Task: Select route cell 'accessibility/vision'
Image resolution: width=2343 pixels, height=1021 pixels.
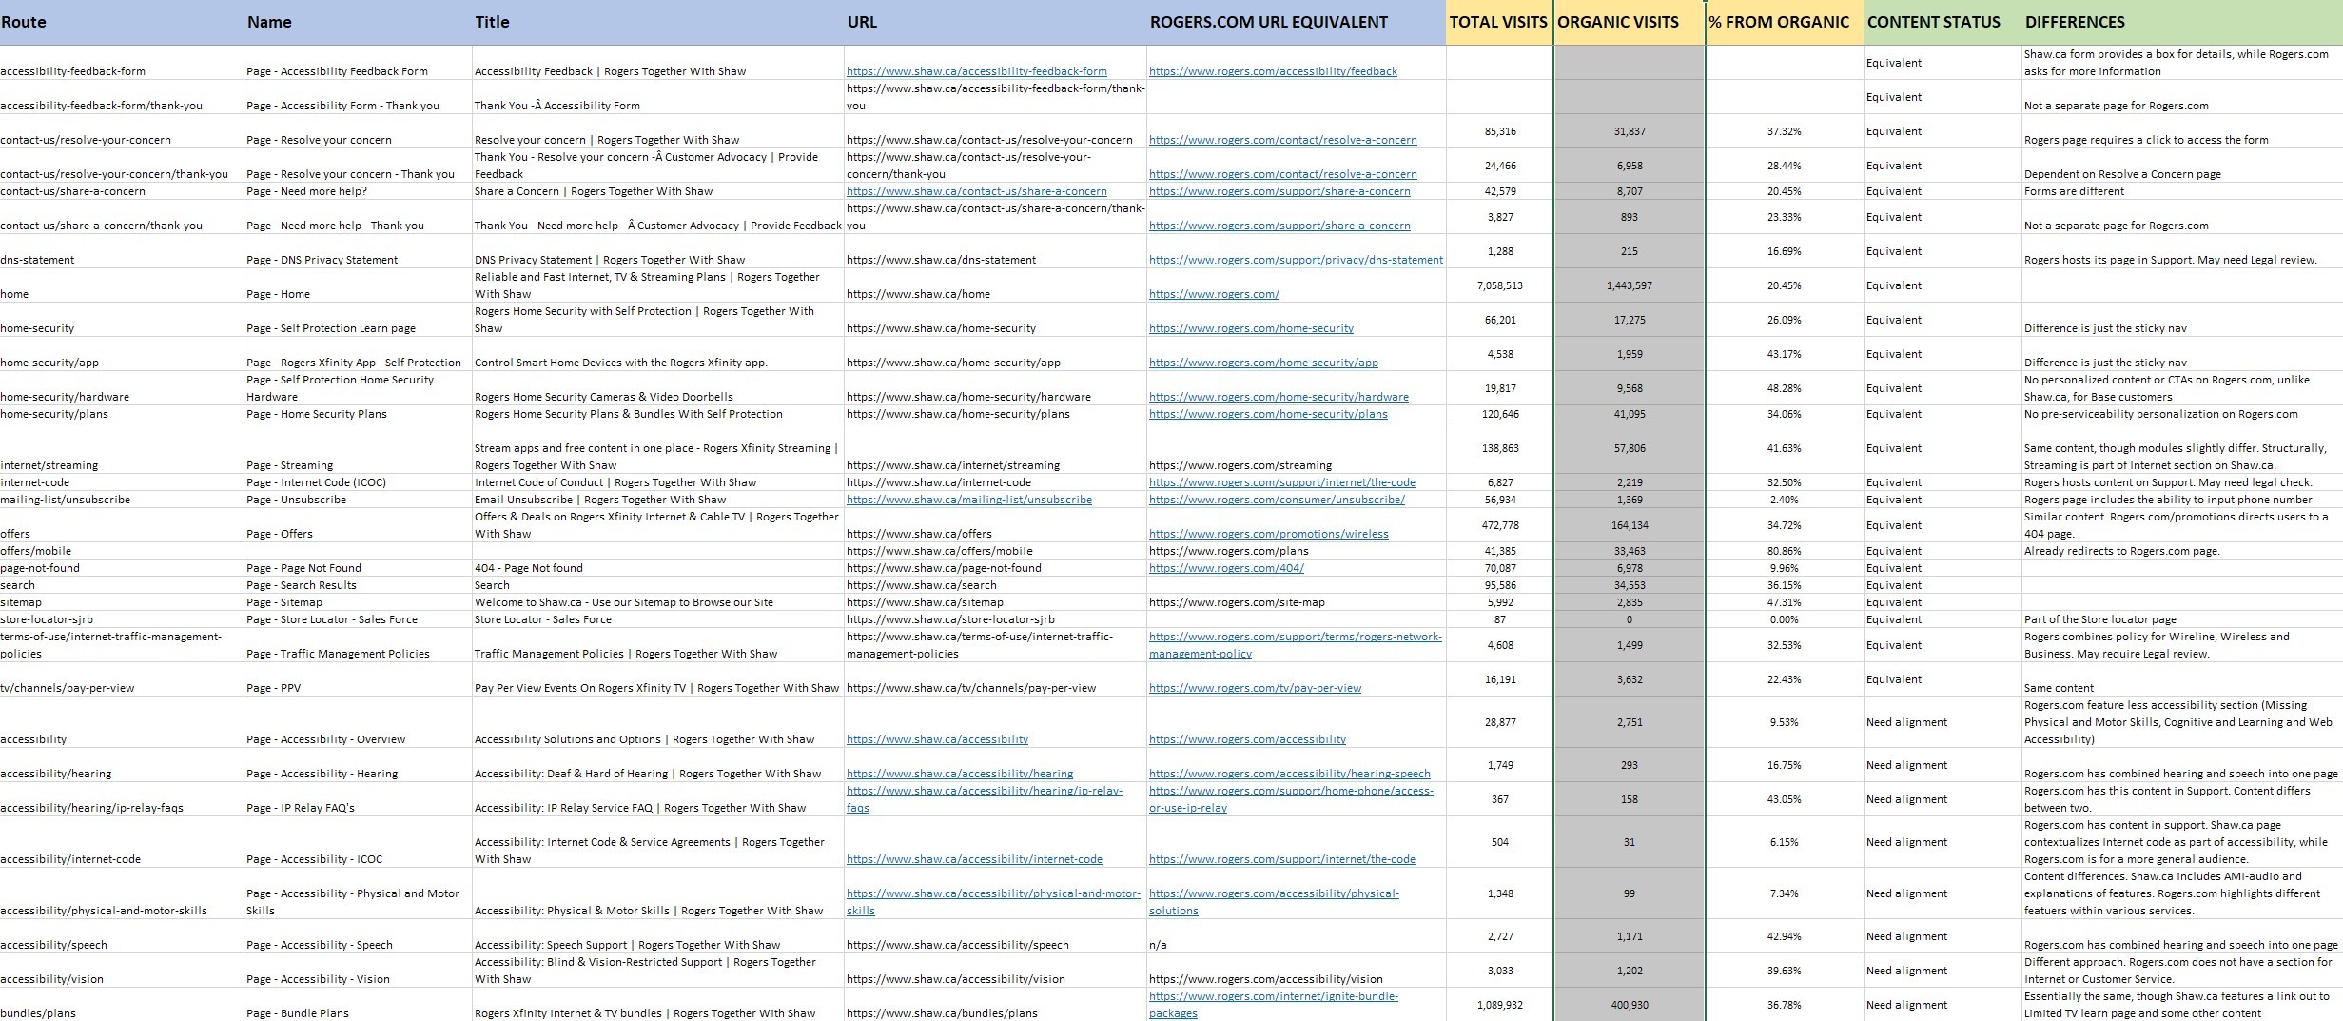Action: click(122, 971)
